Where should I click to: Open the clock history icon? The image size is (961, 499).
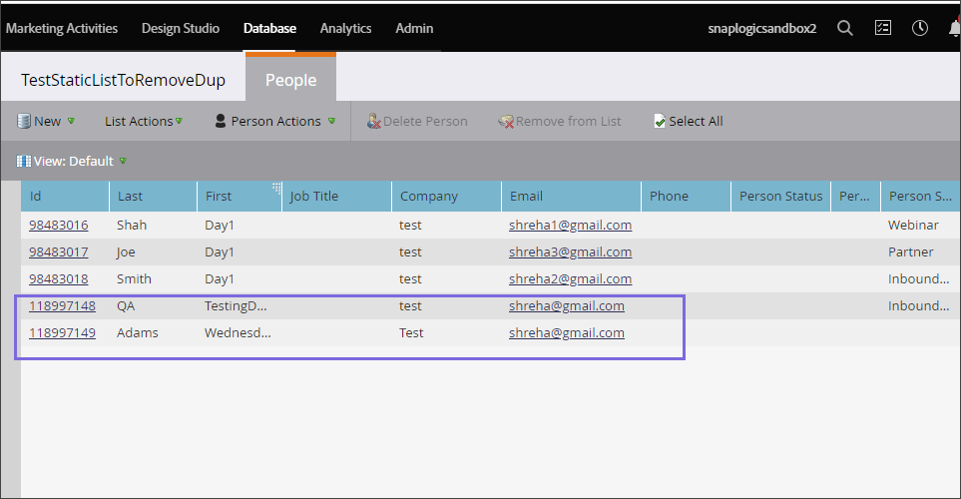pos(919,28)
